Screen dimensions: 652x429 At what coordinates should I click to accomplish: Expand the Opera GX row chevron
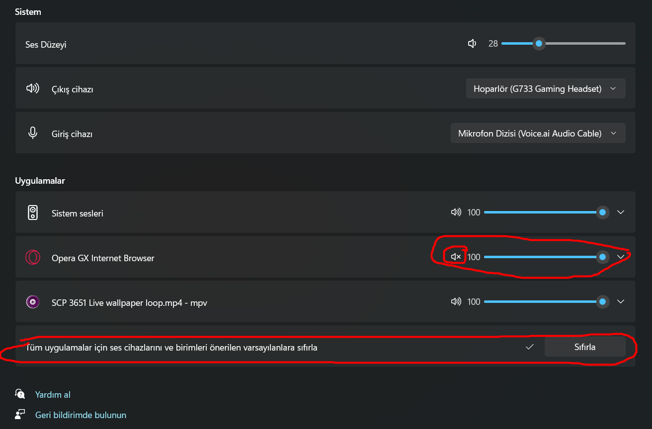coord(620,257)
